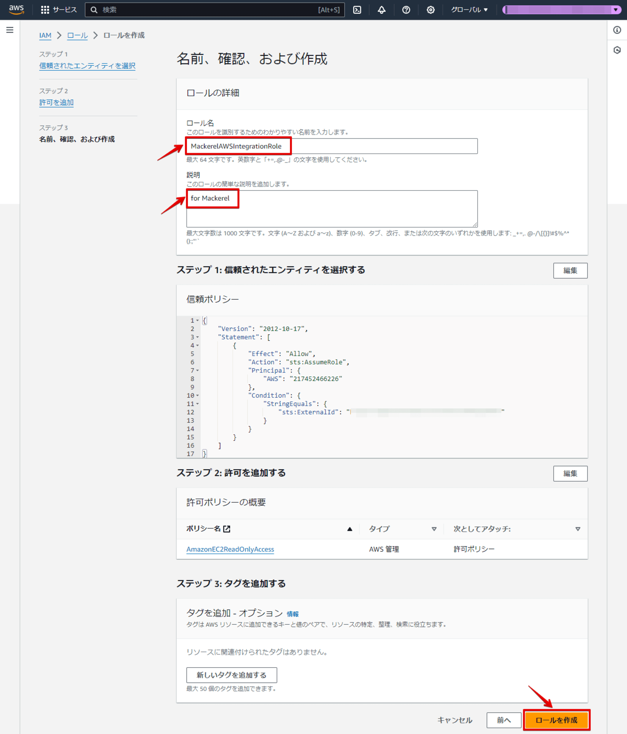Click キャンセル button

pos(455,720)
